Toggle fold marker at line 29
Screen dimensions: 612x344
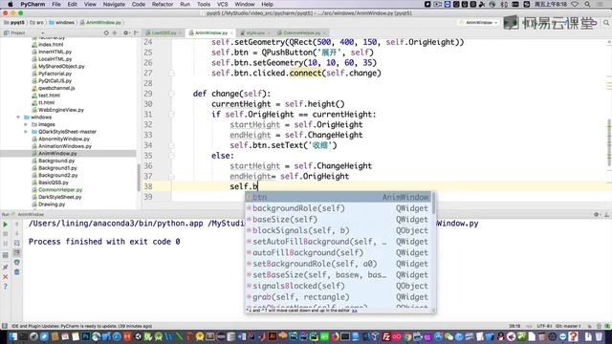pos(171,94)
